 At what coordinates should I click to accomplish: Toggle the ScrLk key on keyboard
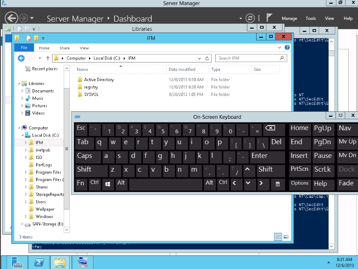click(322, 169)
